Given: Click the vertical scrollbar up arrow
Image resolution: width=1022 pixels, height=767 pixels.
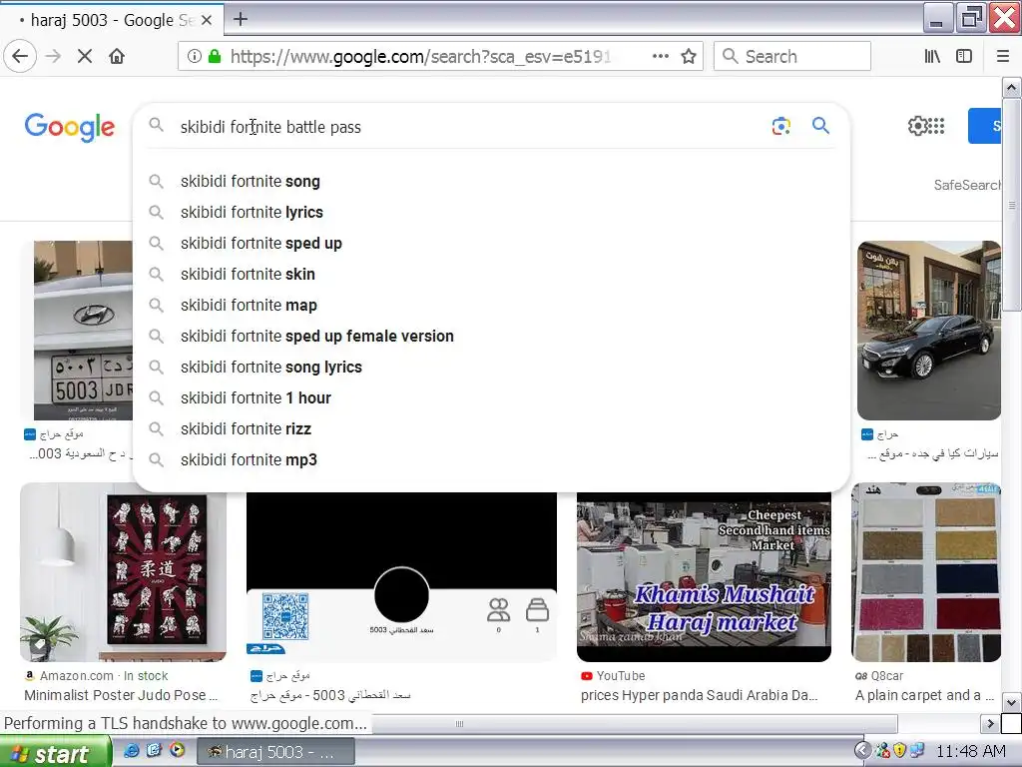Looking at the screenshot, I should click(1011, 88).
